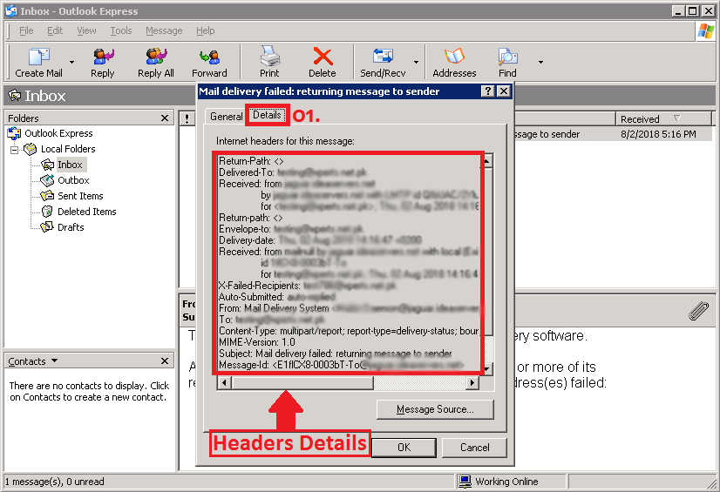720x492 pixels.
Task: Open the Help menu
Action: coord(205,30)
